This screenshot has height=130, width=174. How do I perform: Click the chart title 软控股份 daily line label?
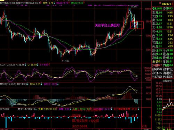[14, 3]
